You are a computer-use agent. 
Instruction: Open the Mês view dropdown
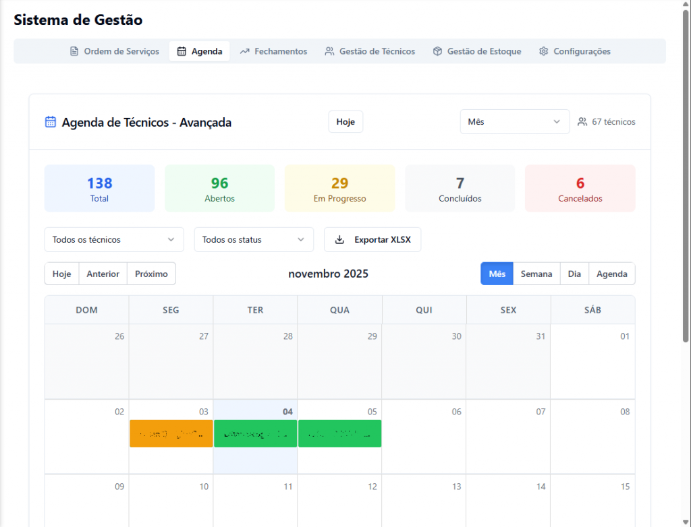point(514,122)
